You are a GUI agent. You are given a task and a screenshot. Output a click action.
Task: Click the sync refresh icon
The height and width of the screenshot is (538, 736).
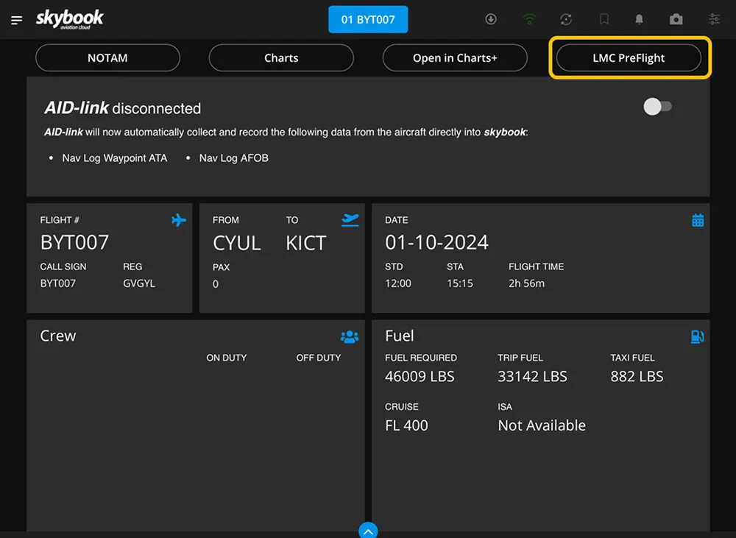click(566, 19)
